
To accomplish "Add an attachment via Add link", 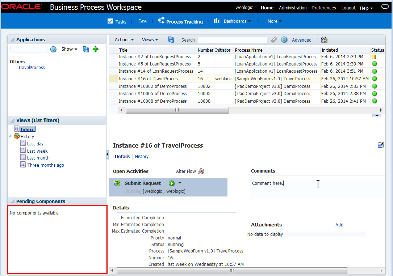I will coord(339,225).
